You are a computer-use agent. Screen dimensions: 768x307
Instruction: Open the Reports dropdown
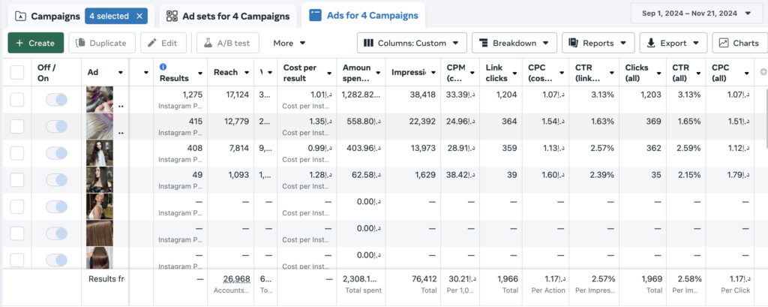[x=598, y=43]
